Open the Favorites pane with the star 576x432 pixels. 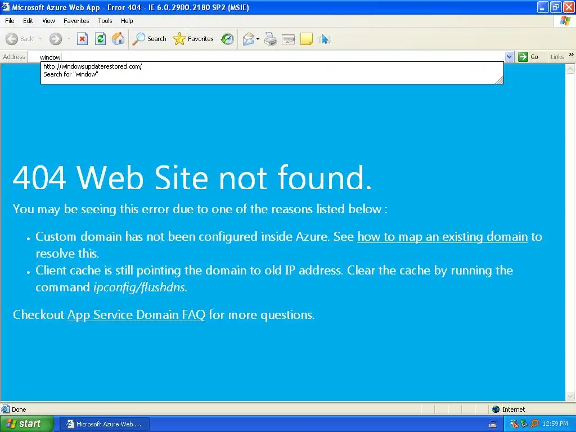tap(193, 39)
